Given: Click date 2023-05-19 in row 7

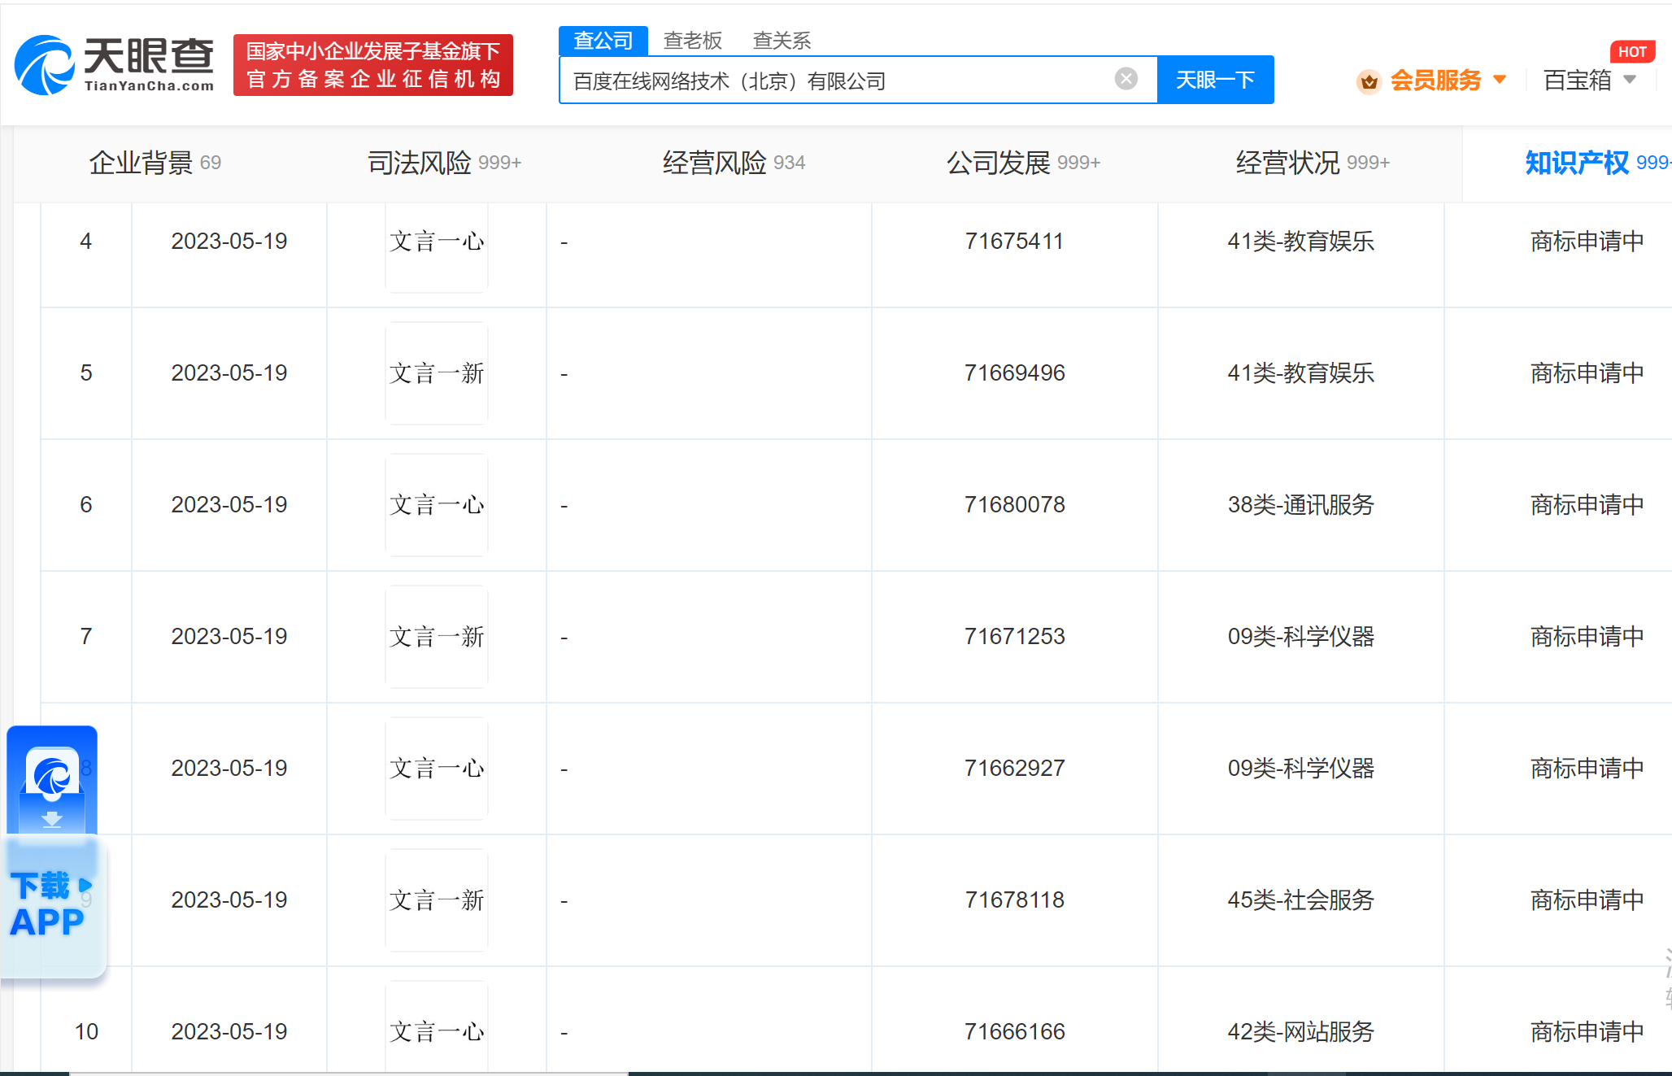Looking at the screenshot, I should (229, 637).
